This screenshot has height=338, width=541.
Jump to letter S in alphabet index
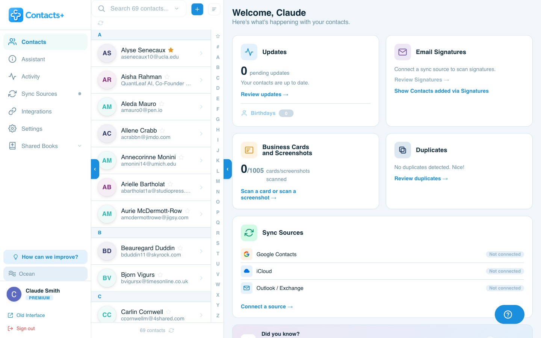click(x=218, y=243)
